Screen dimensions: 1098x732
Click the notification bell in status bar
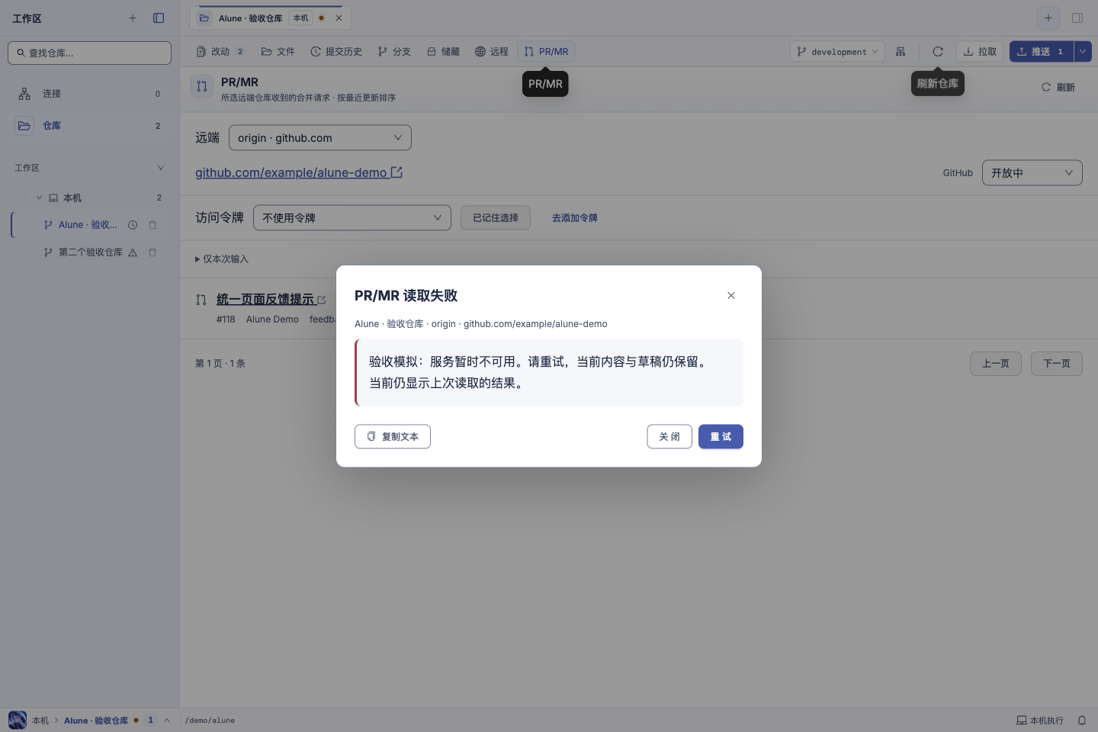1081,721
